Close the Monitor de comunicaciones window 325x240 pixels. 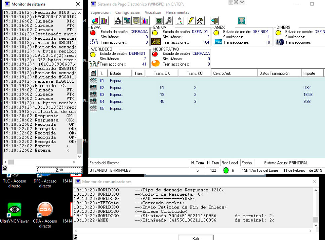314,182
